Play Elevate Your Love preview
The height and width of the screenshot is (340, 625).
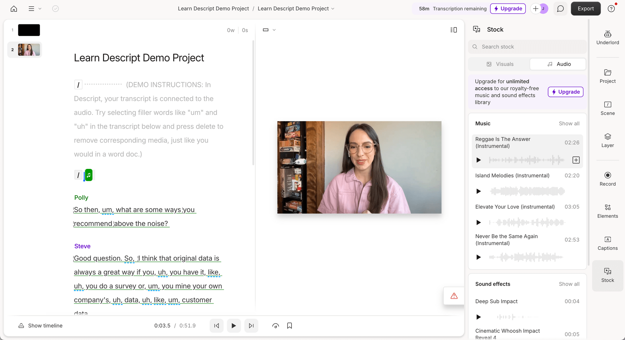[478, 223]
